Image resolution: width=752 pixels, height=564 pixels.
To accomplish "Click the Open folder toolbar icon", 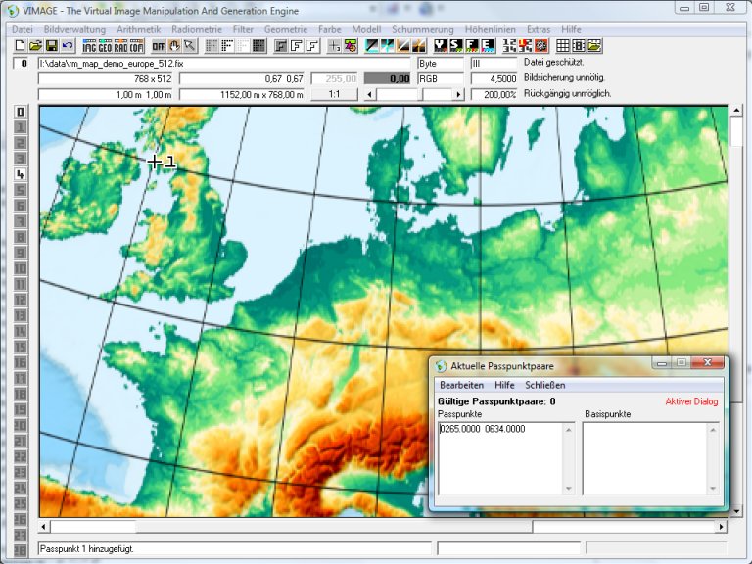I will [35, 46].
